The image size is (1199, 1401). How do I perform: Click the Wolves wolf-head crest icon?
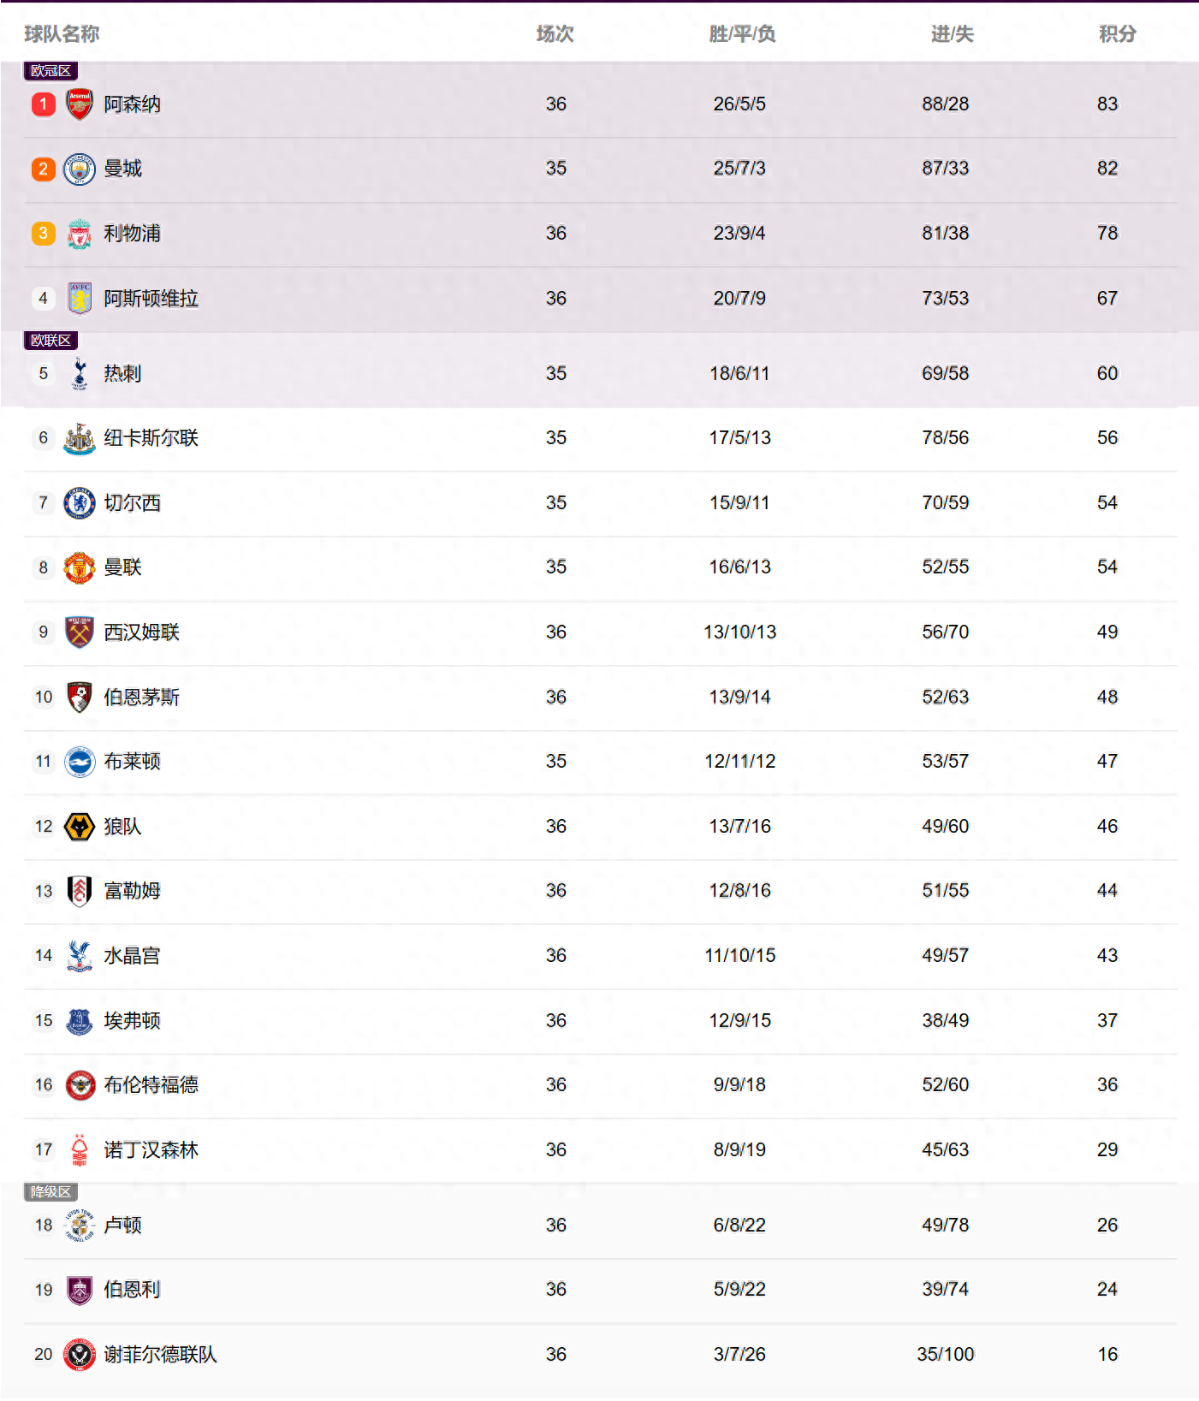pos(80,827)
